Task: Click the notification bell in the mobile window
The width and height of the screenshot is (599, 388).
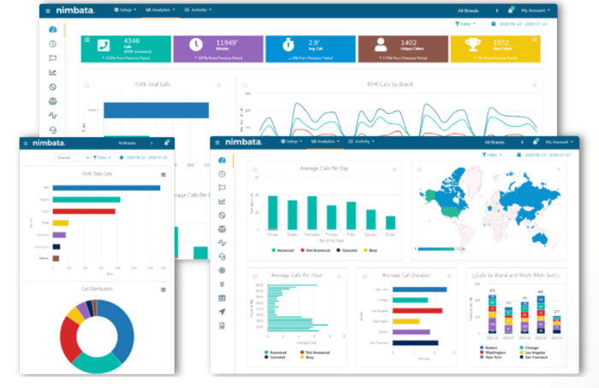Action: [x=167, y=143]
